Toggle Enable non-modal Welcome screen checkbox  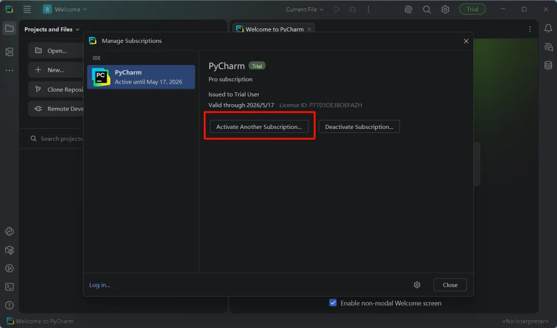(333, 303)
